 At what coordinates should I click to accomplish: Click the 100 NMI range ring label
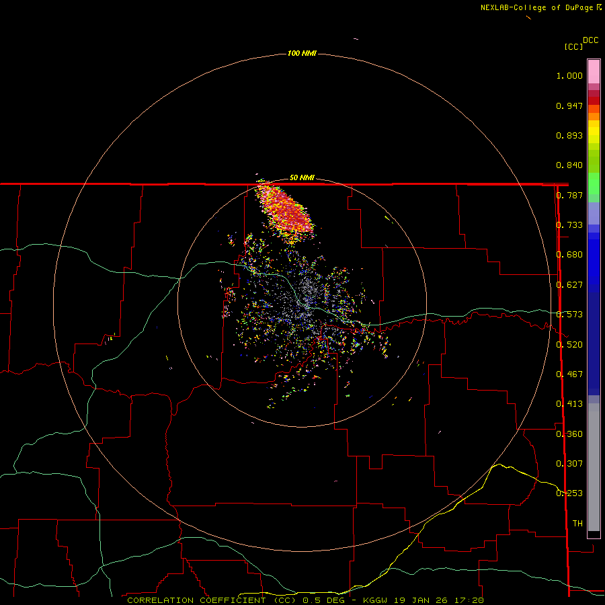(302, 53)
